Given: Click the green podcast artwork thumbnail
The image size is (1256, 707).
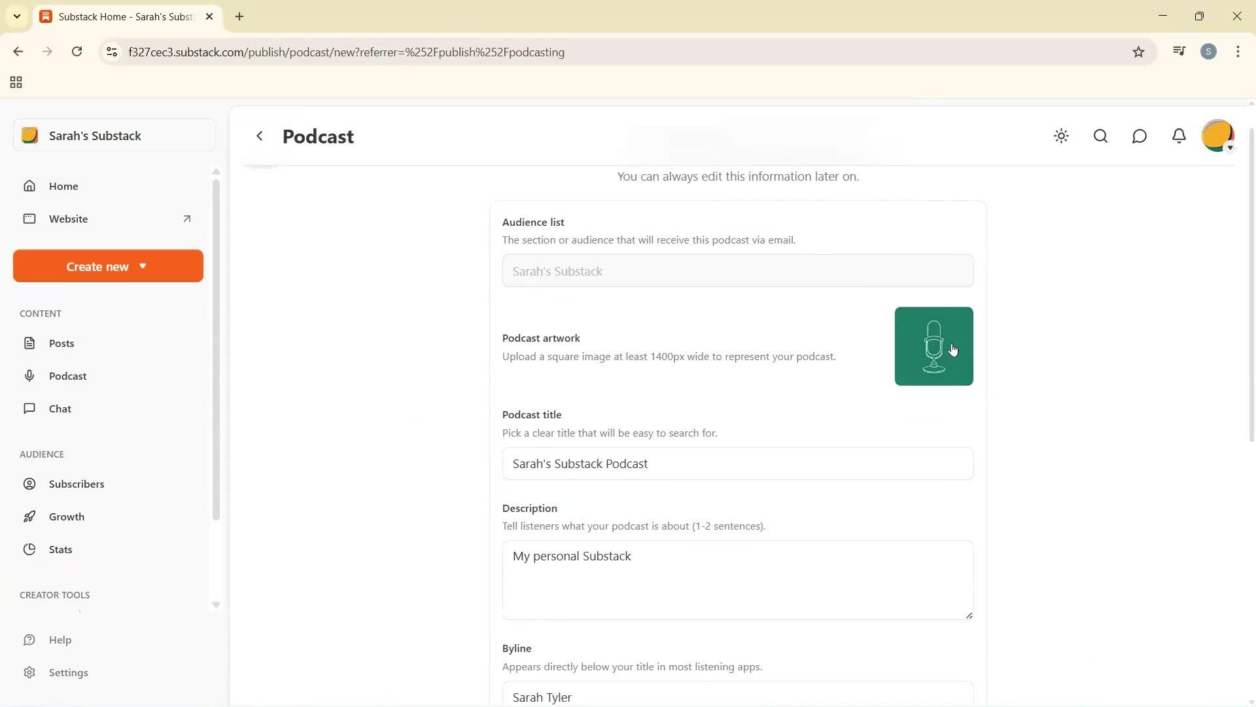Looking at the screenshot, I should [933, 346].
